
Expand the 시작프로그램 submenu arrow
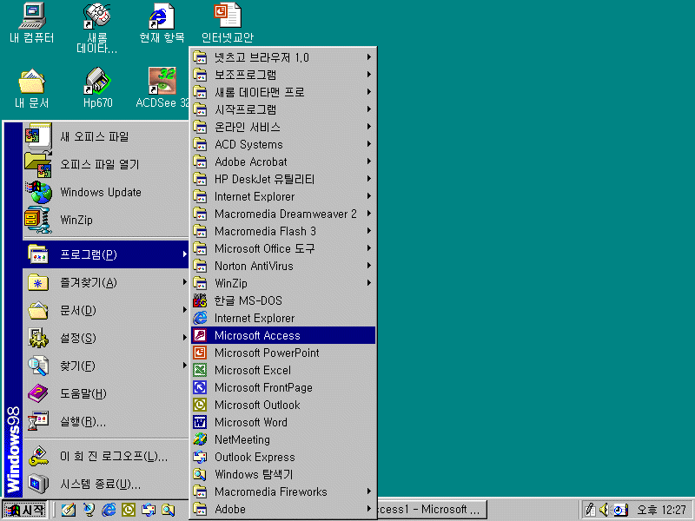(x=368, y=109)
